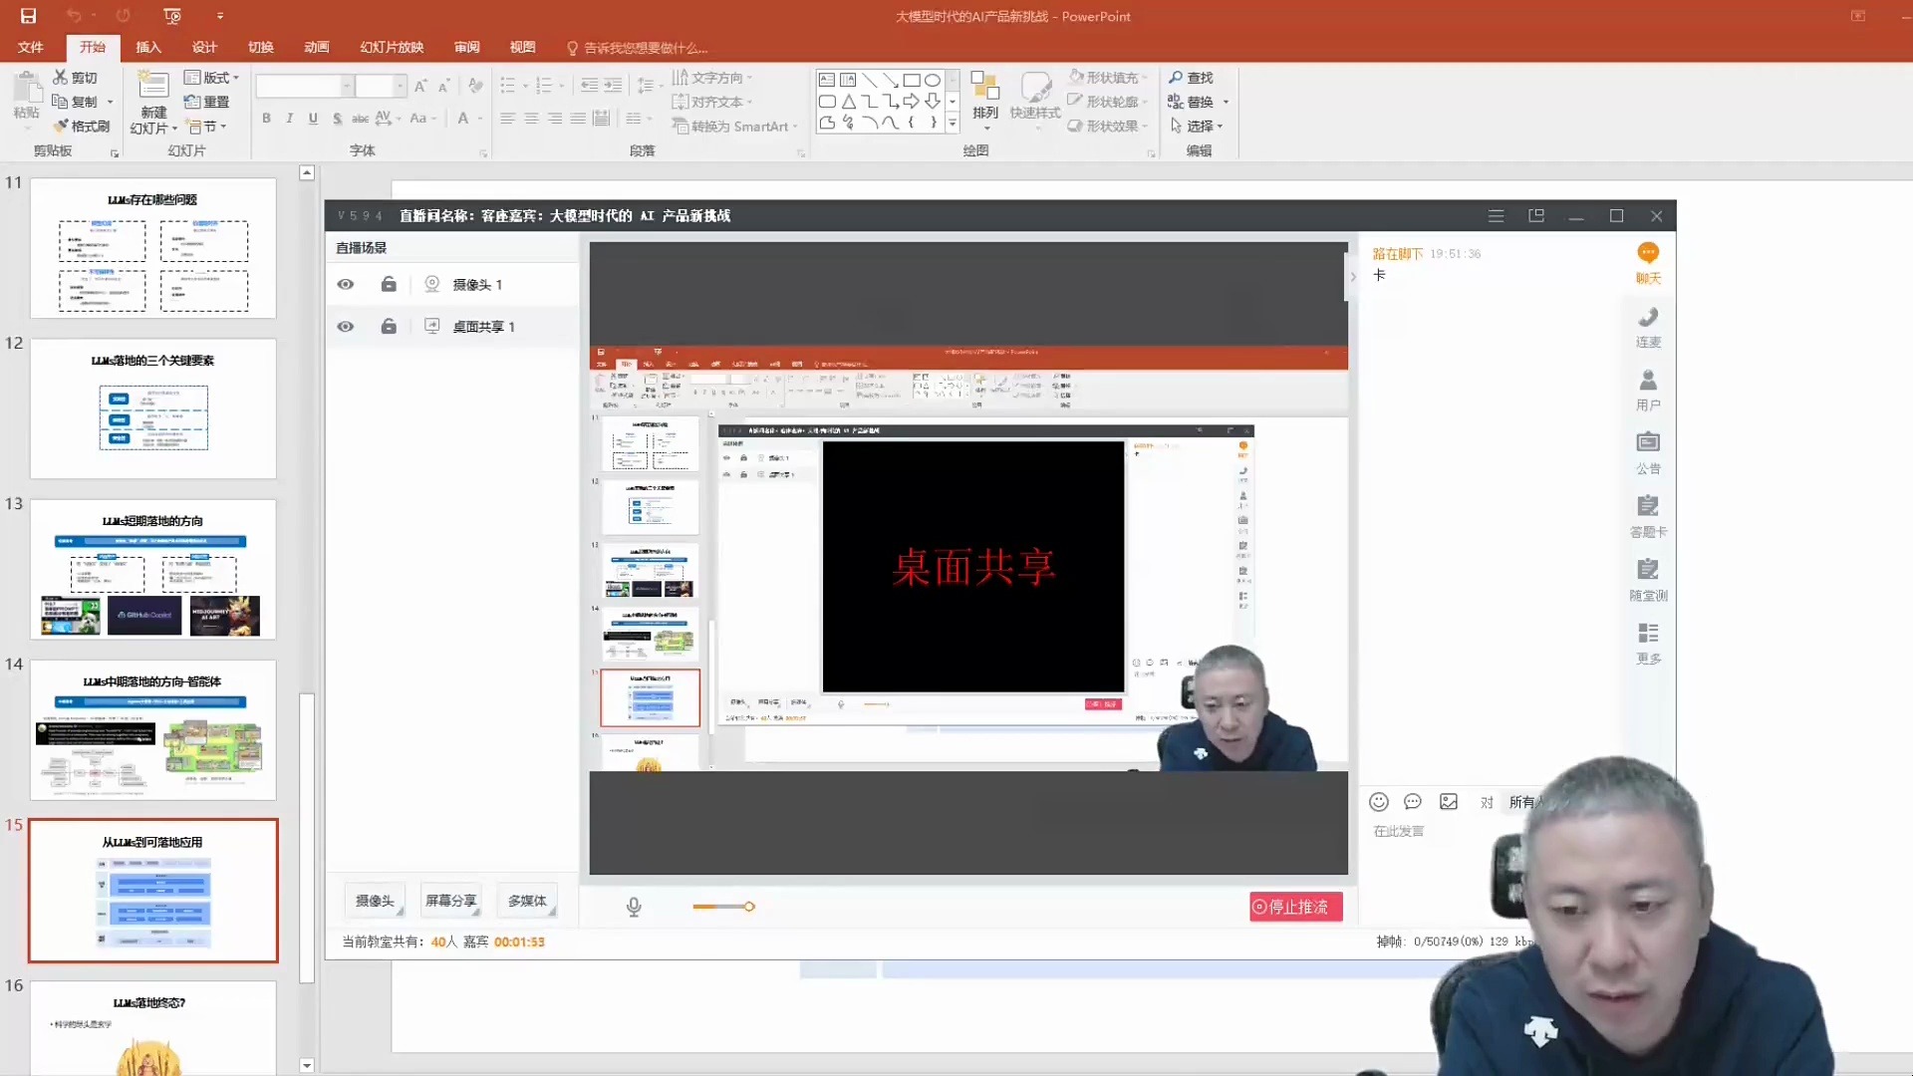Screen dimensions: 1913x1076
Task: Toggle left text alignment
Action: pos(507,118)
